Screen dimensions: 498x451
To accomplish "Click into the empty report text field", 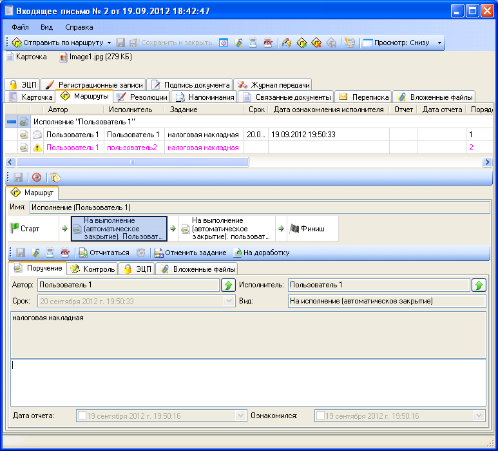I will click(248, 381).
